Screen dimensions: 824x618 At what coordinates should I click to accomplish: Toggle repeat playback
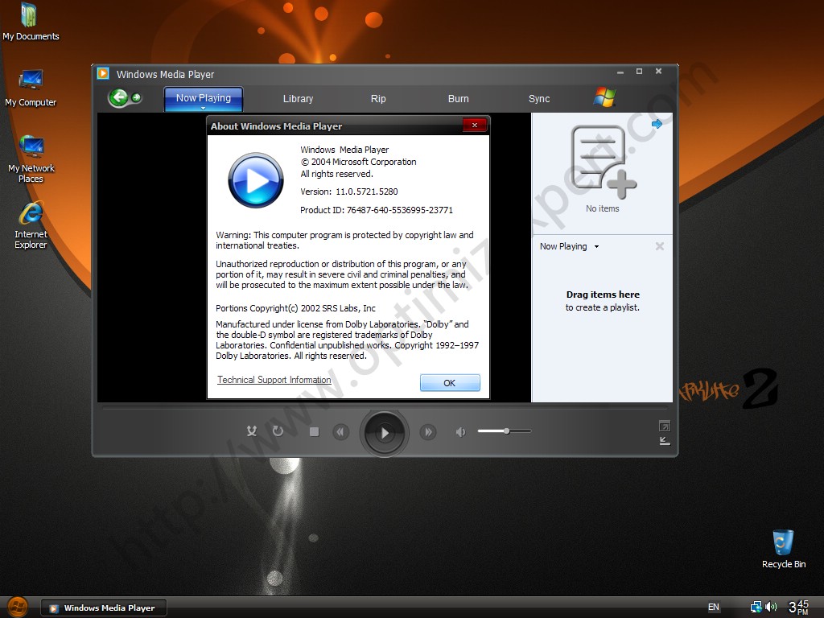(x=278, y=431)
